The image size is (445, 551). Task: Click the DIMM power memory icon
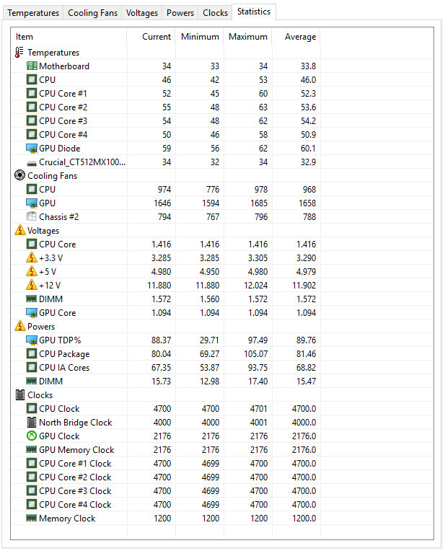click(32, 382)
